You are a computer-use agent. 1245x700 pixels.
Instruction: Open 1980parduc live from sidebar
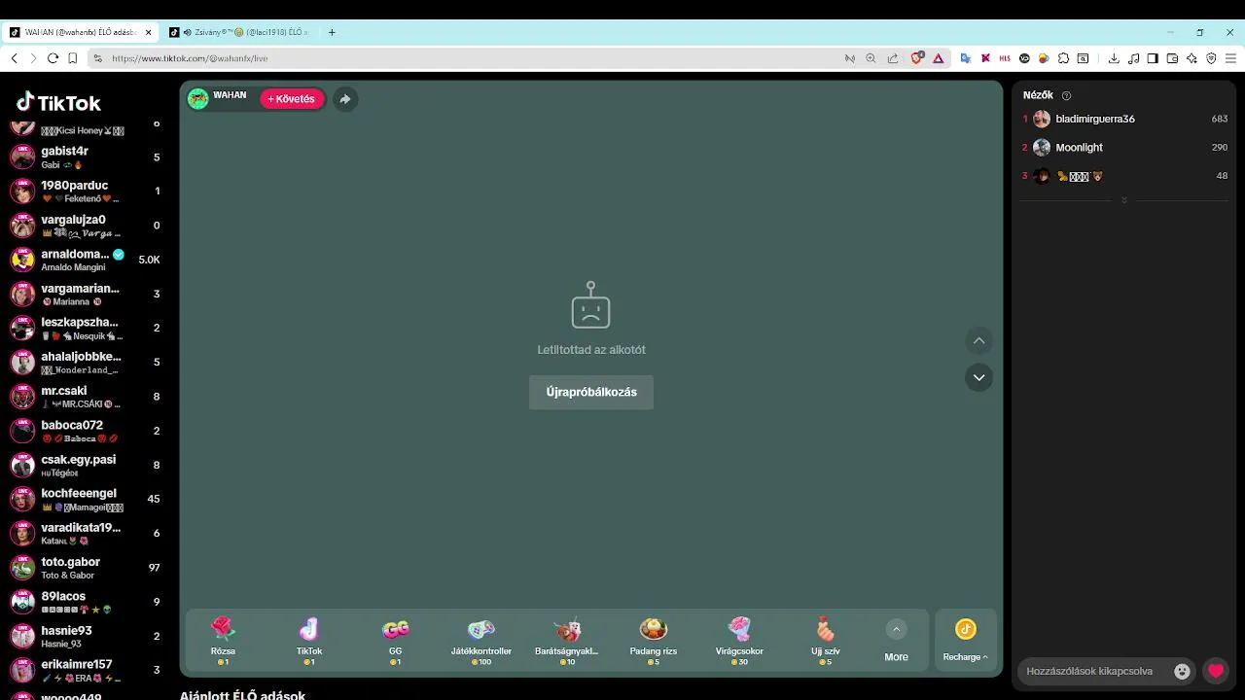[88, 192]
